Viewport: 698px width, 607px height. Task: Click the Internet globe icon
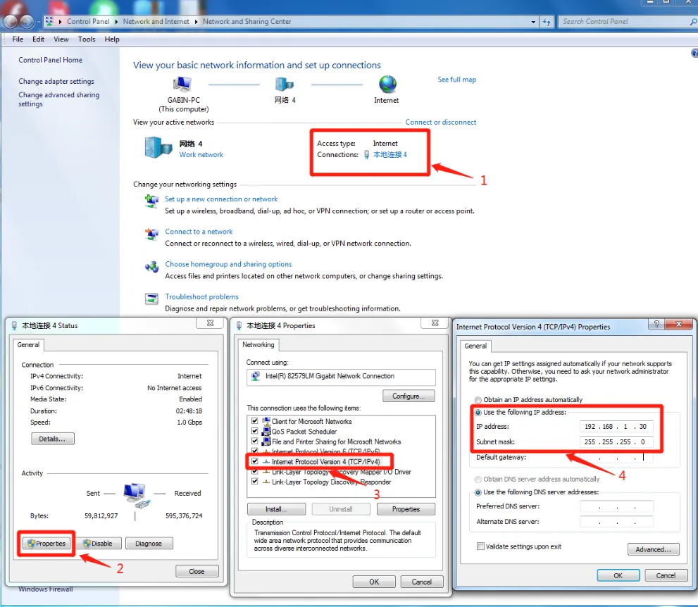[387, 85]
